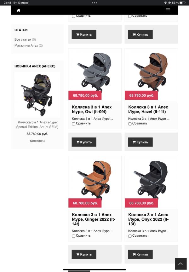
Task: Enable Compare for Ginger 2022 stroller
Action: pos(73,236)
